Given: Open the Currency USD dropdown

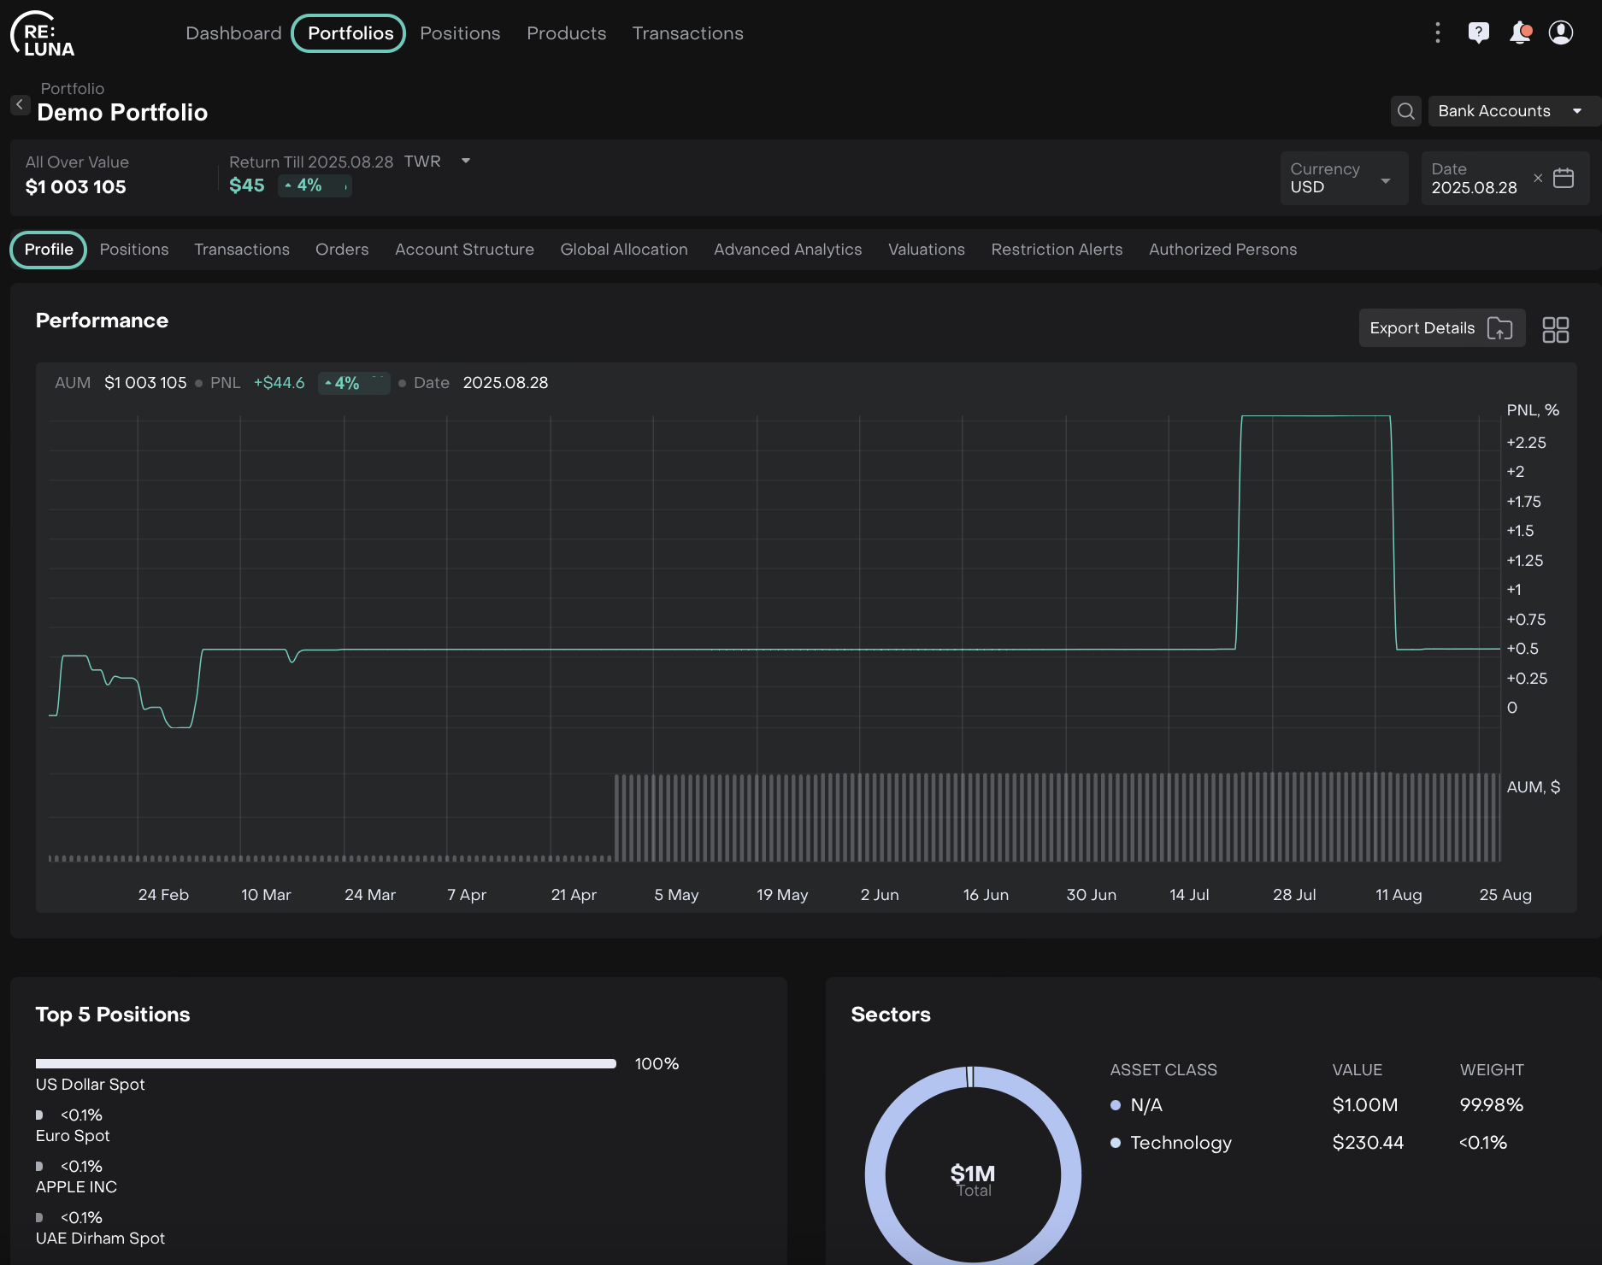Looking at the screenshot, I should 1343,179.
